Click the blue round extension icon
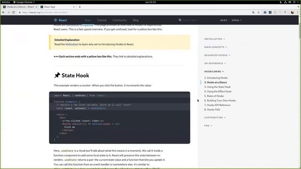301x169 pixels. pyautogui.click(x=265, y=12)
